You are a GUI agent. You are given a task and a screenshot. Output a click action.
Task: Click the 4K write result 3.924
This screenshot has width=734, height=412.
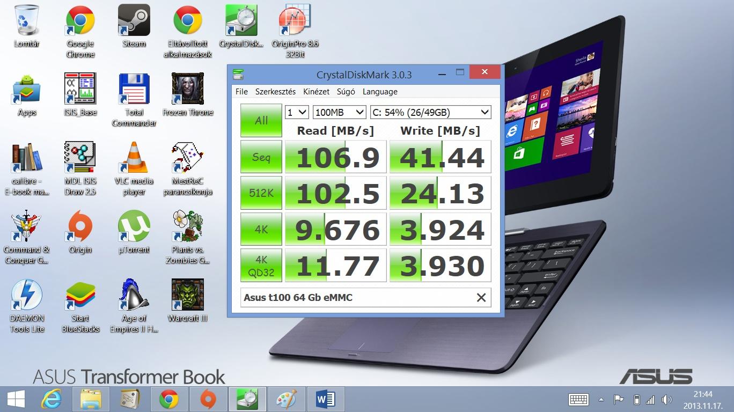coord(441,229)
